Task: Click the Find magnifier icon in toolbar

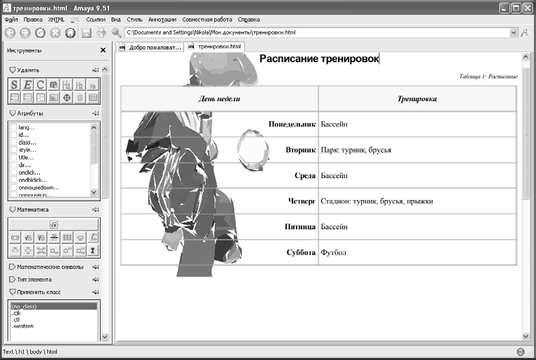Action: point(116,33)
